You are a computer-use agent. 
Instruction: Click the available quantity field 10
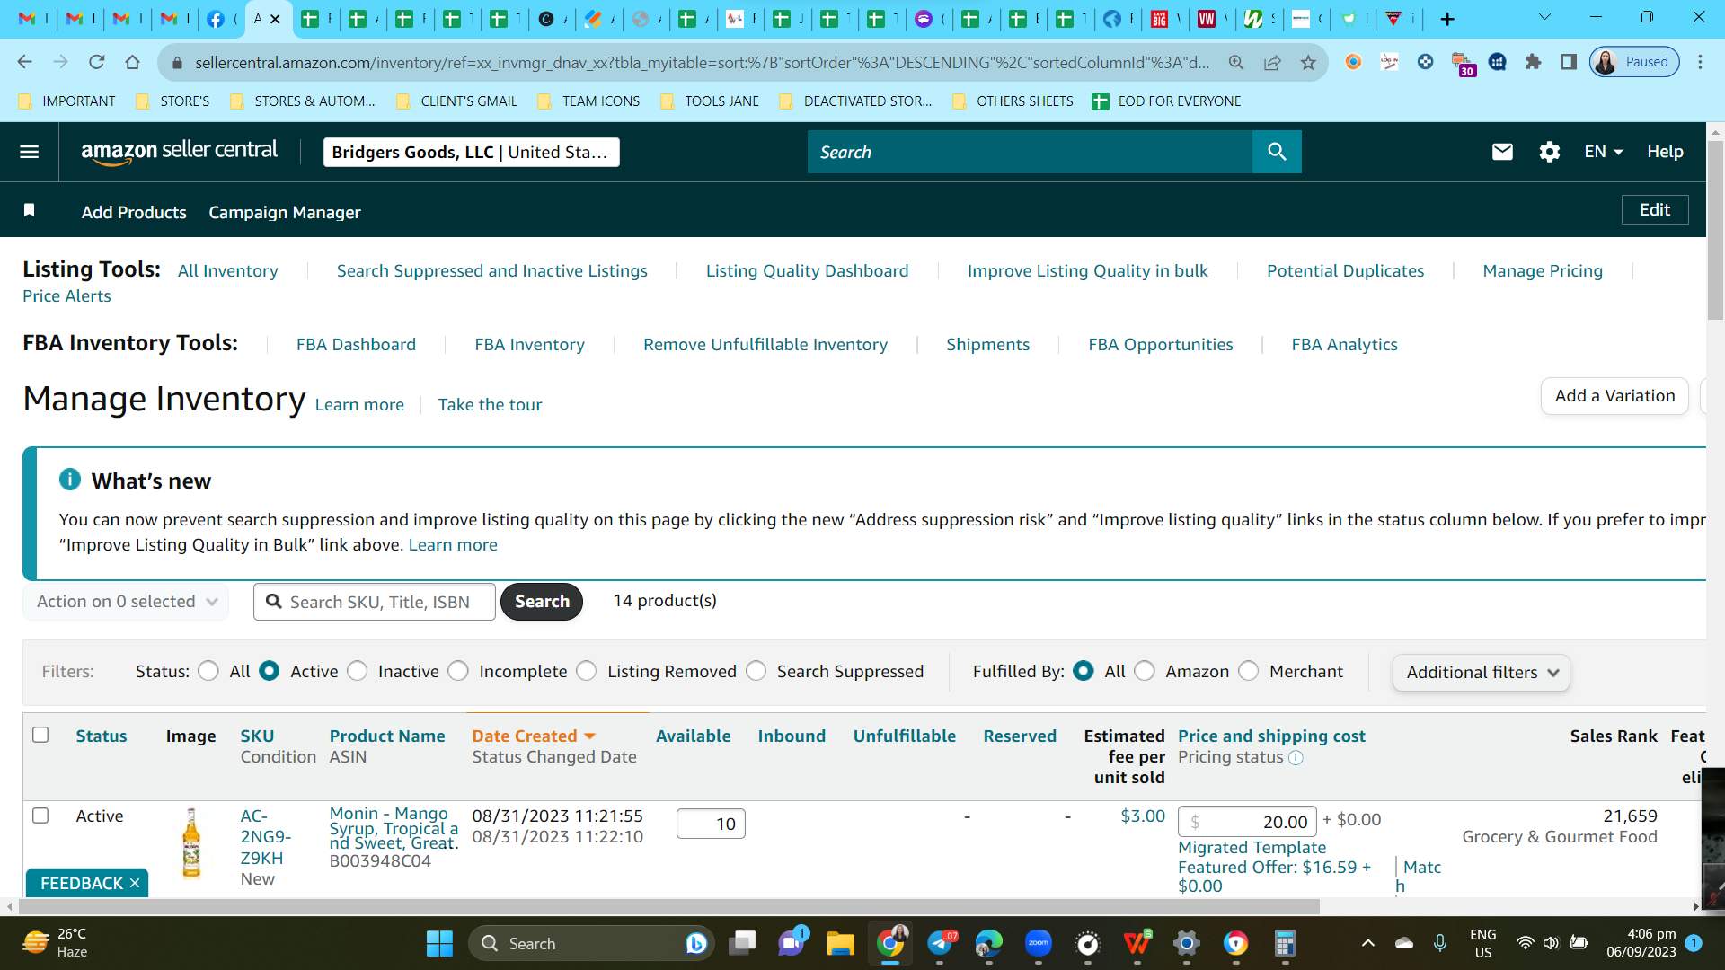click(711, 824)
